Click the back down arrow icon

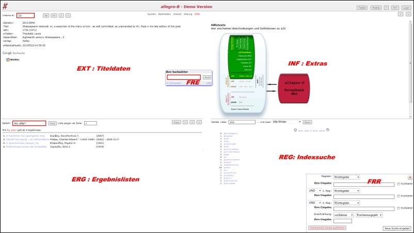[328, 130]
